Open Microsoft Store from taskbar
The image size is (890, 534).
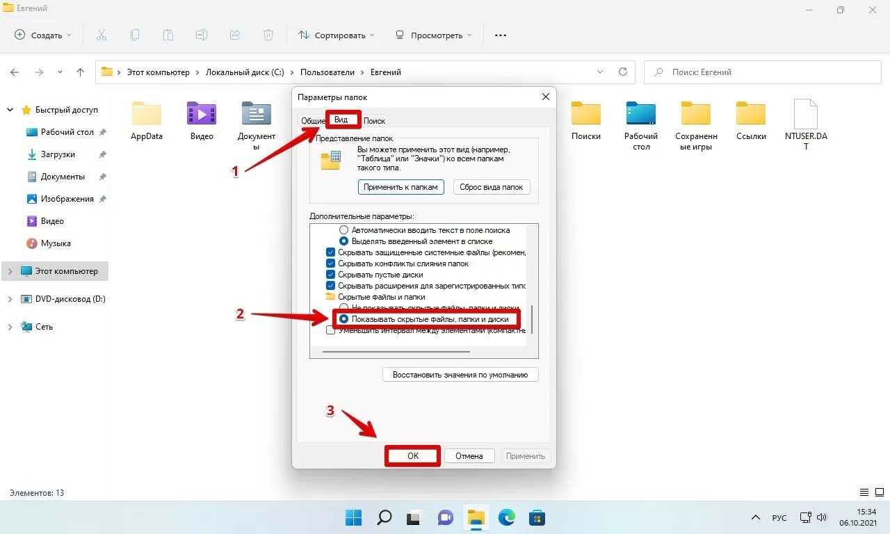point(537,517)
